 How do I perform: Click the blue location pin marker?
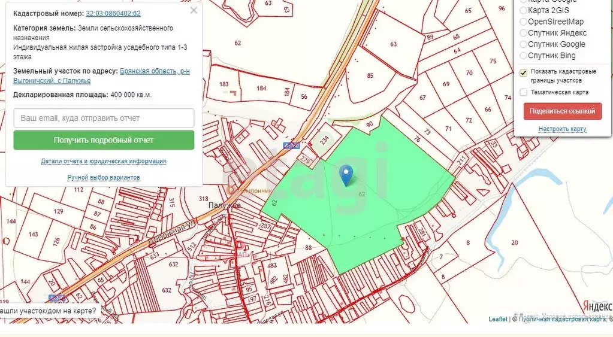point(346,175)
